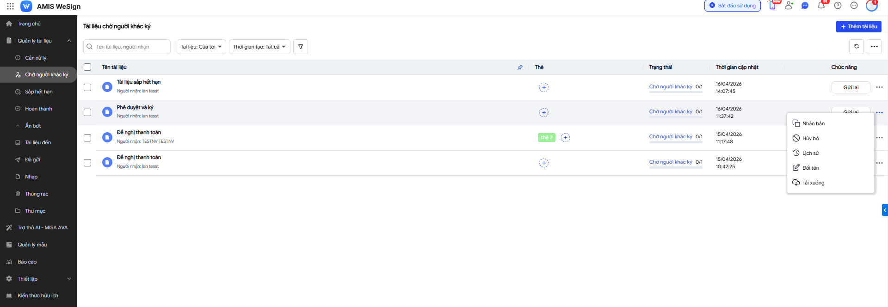The image size is (888, 307).
Task: Open the notifications bell
Action: coord(821,6)
